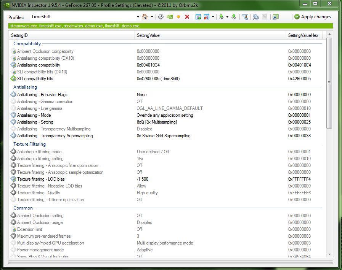Select the hex value '0x004010C4'
The height and width of the screenshot is (270, 342).
click(299, 65)
